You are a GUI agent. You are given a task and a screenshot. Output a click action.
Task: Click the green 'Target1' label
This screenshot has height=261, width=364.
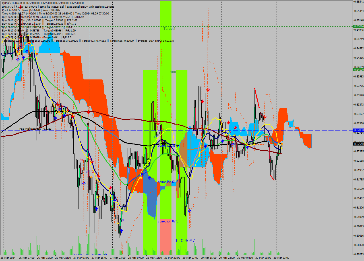(169, 29)
